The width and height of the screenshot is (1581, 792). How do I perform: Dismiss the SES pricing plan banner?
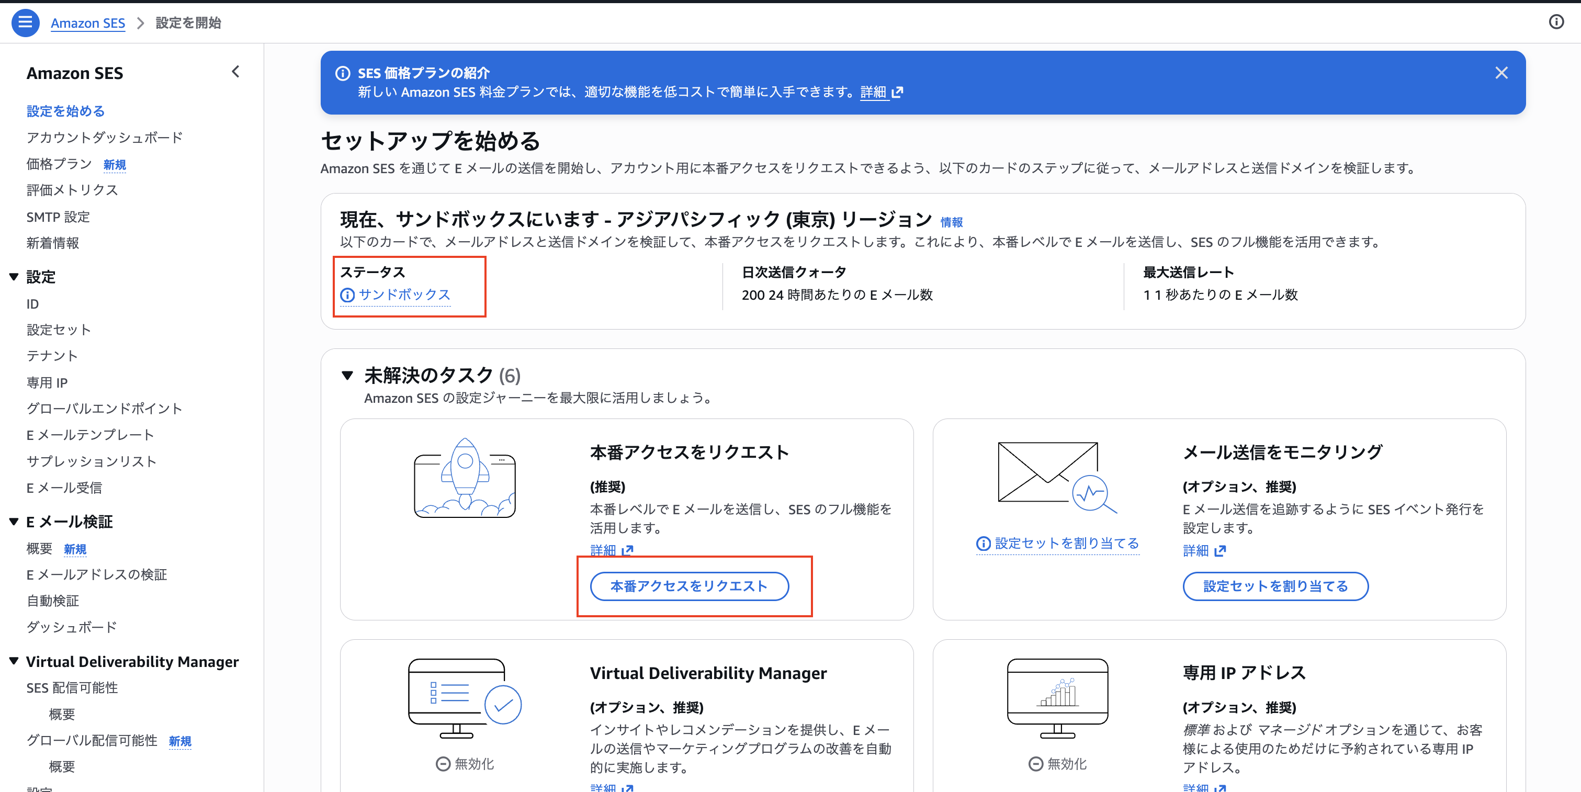click(x=1501, y=73)
